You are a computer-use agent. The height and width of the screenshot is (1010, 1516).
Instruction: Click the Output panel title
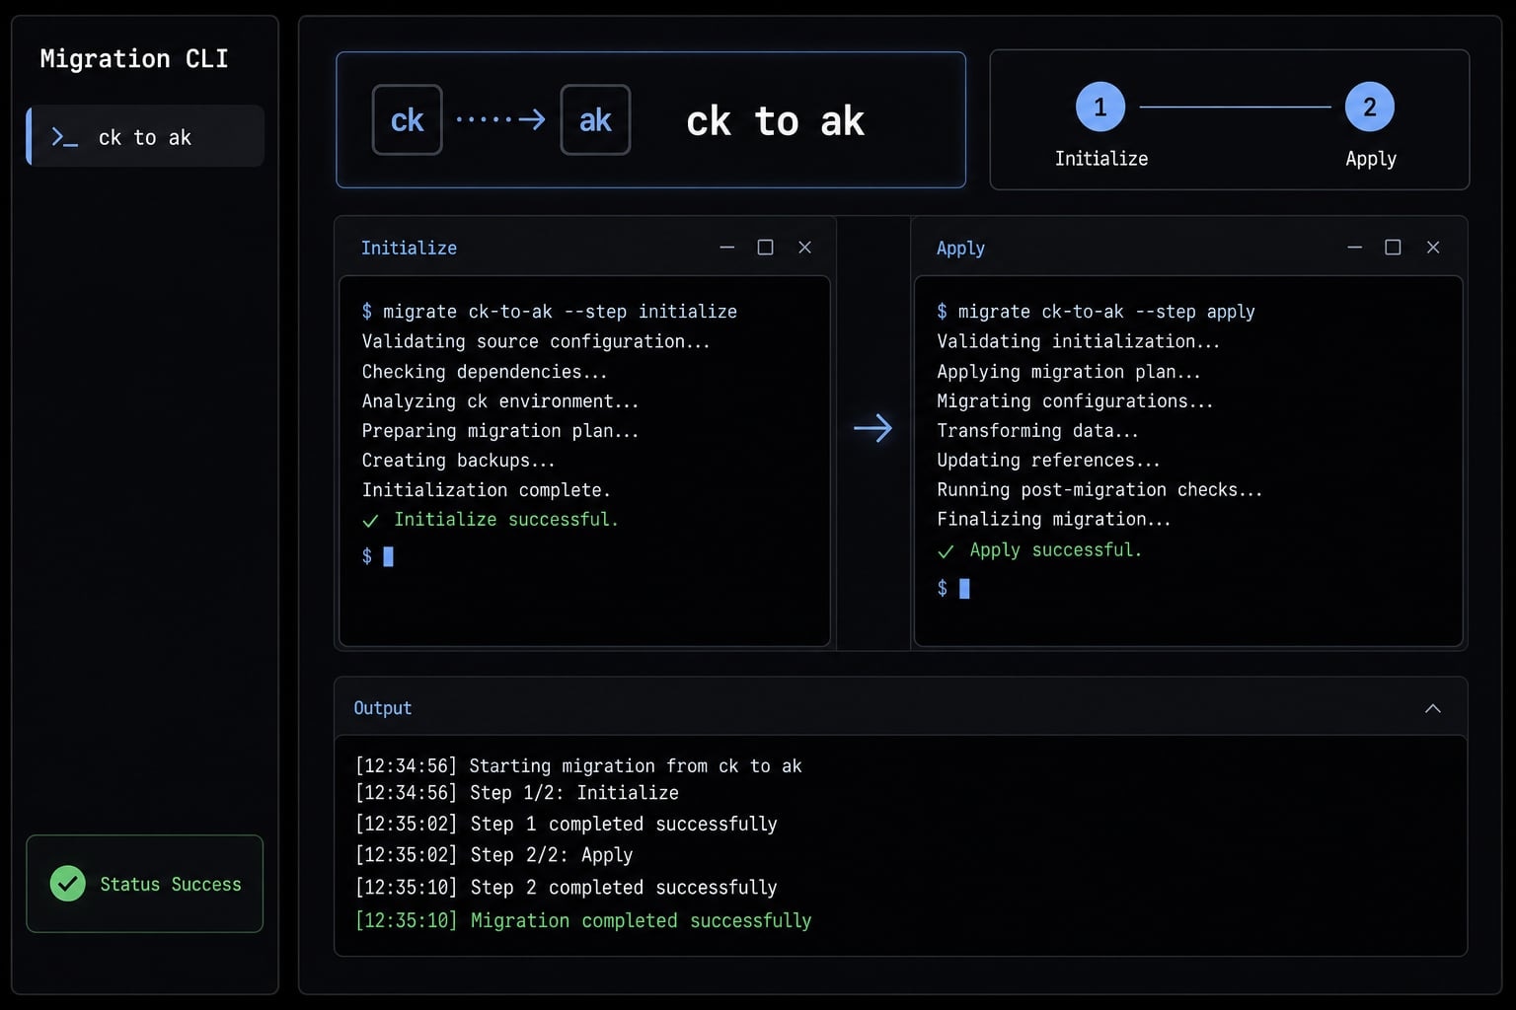(383, 708)
